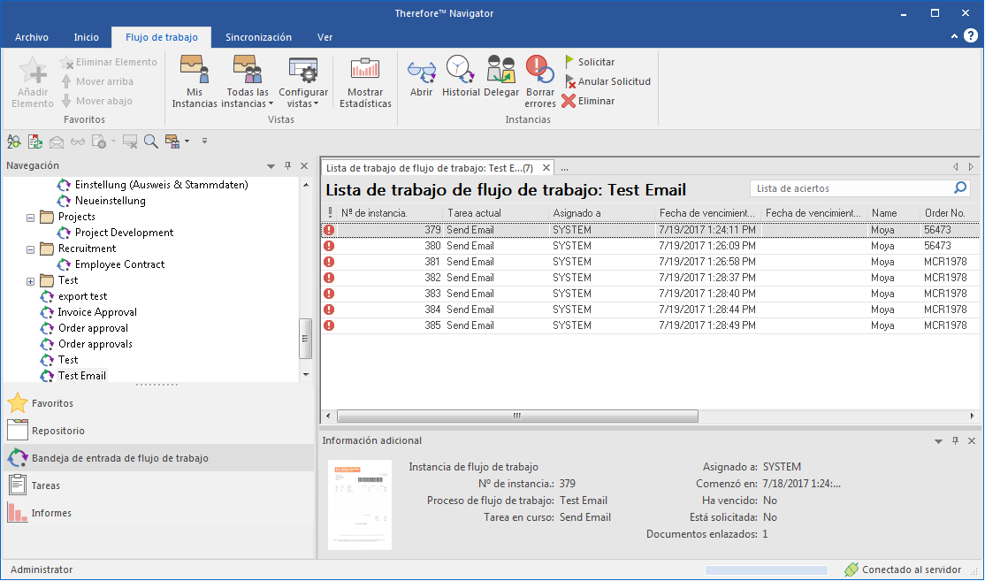Screen dimensions: 985x581
Task: Click Borrar errores icon
Action: click(x=540, y=69)
